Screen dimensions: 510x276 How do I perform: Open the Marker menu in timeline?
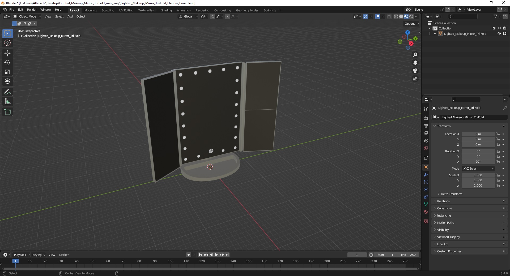pos(64,255)
